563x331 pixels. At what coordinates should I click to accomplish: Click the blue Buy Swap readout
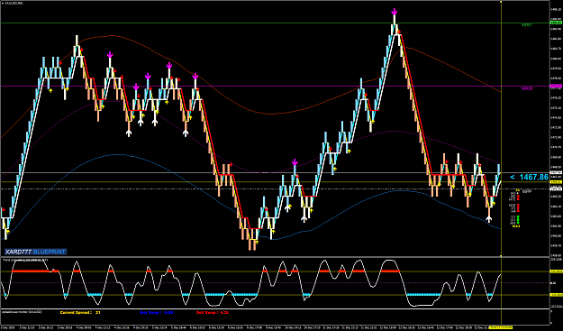point(157,313)
